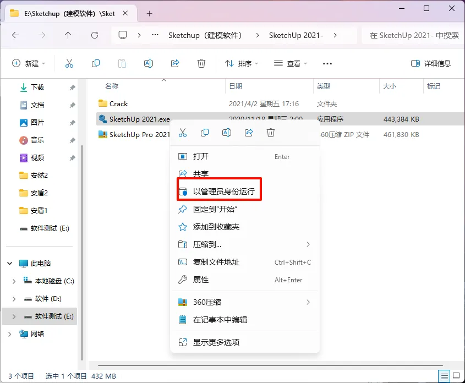Click the Share icon in the context menu

[249, 133]
